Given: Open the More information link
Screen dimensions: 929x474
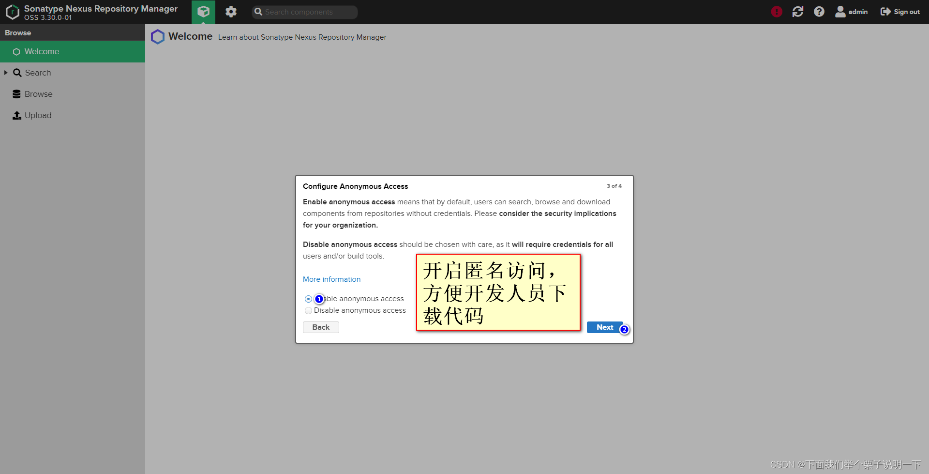Looking at the screenshot, I should click(331, 279).
